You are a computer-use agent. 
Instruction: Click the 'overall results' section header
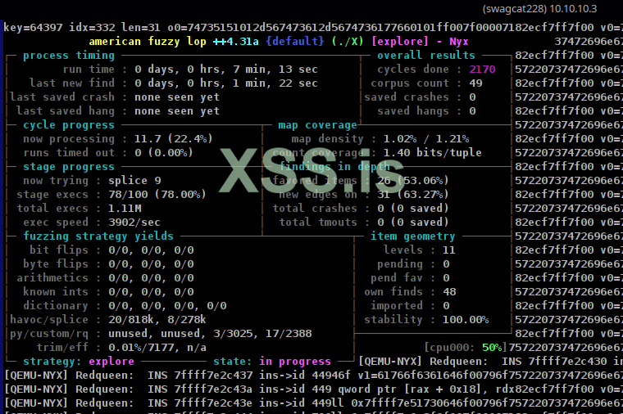[426, 55]
